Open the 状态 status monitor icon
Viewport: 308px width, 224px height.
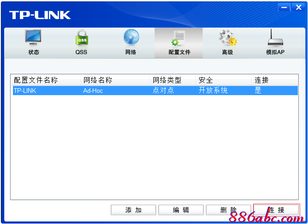33,37
